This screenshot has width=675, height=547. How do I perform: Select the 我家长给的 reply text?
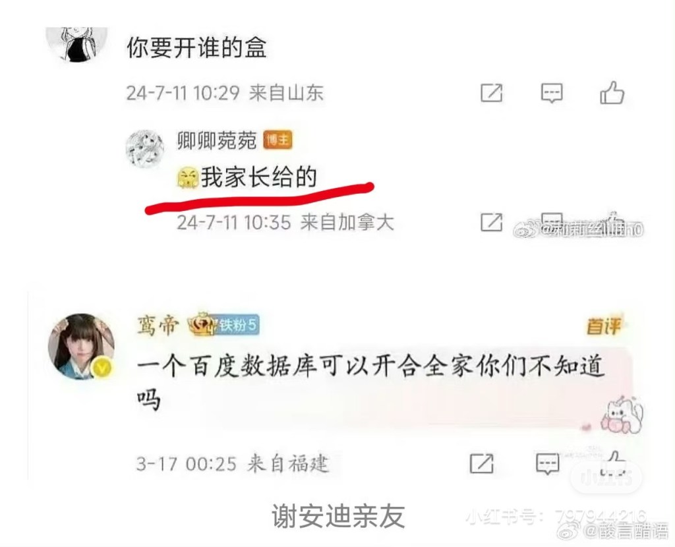pyautogui.click(x=259, y=177)
